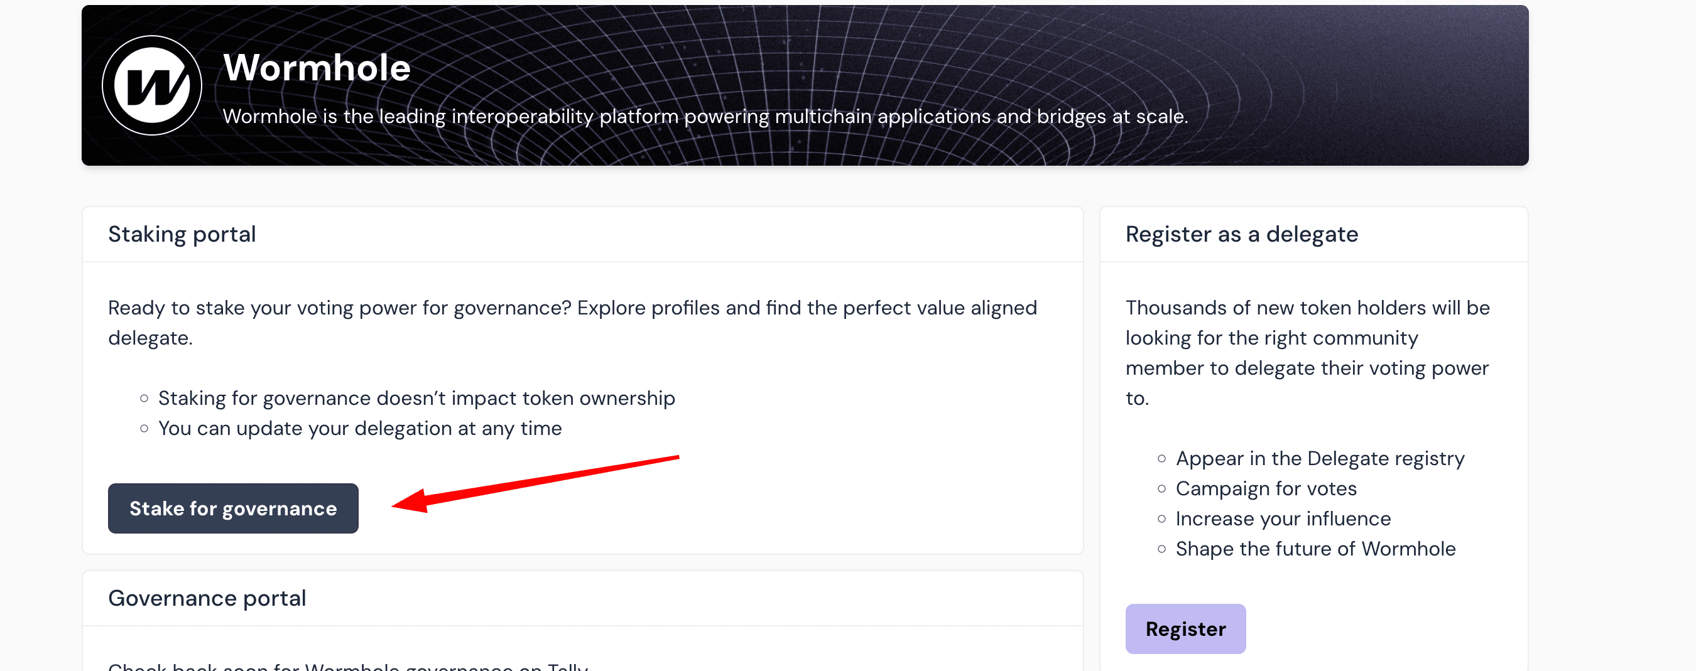Click the Wormhole title heading

(x=317, y=68)
